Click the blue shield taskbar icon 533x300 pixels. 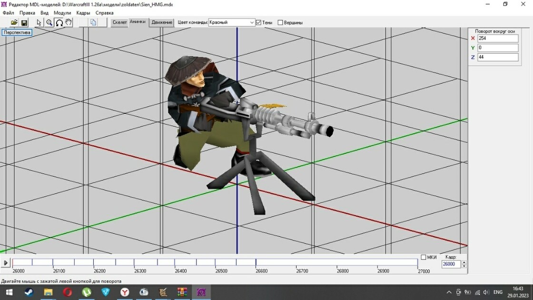click(106, 292)
